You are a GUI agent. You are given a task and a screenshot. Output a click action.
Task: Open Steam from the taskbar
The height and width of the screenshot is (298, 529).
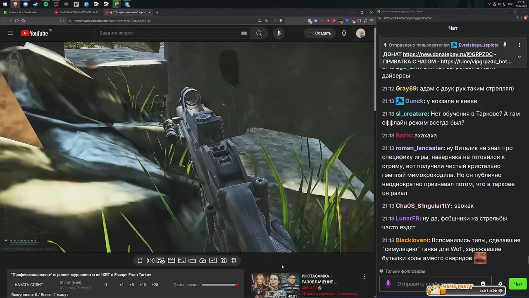click(x=36, y=4)
